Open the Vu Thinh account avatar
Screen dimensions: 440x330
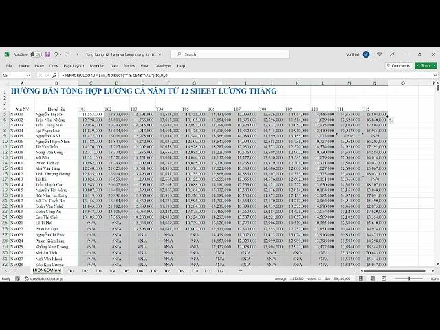click(x=366, y=54)
